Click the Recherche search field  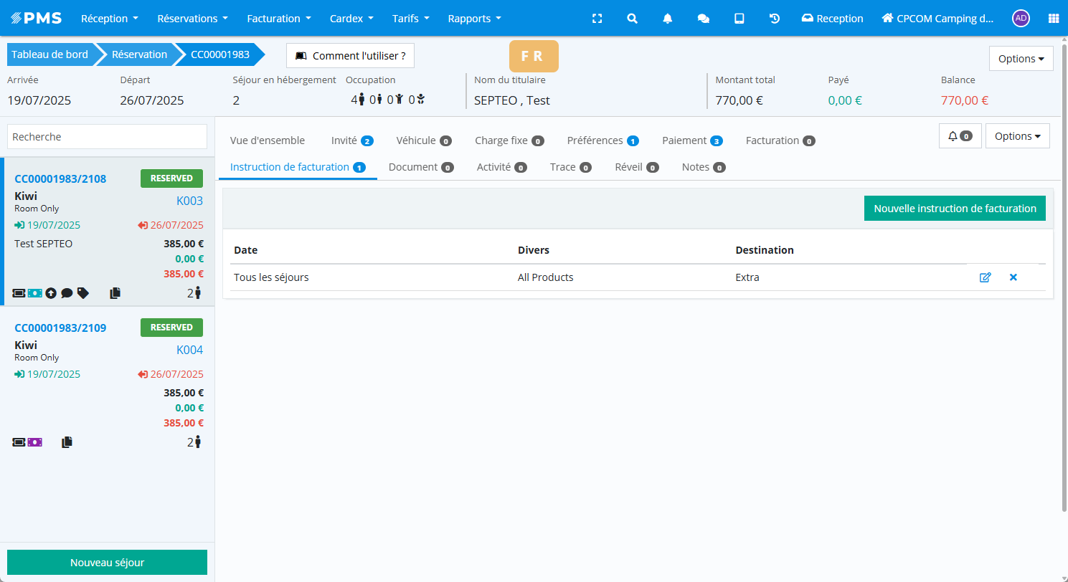107,137
